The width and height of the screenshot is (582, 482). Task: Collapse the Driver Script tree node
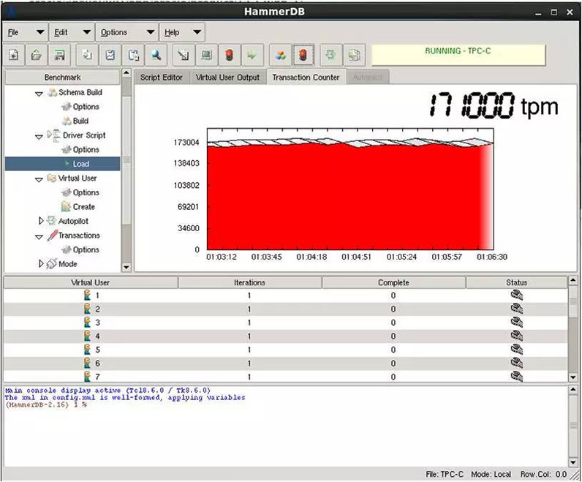39,137
